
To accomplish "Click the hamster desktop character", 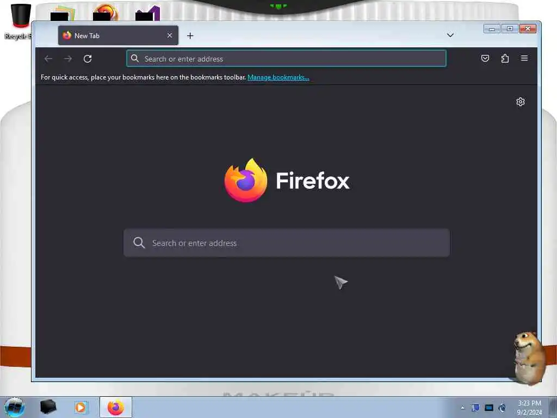I will point(529,358).
